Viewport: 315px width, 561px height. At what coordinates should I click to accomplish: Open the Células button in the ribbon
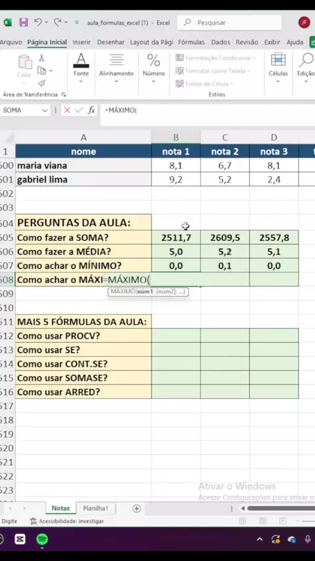(x=278, y=70)
